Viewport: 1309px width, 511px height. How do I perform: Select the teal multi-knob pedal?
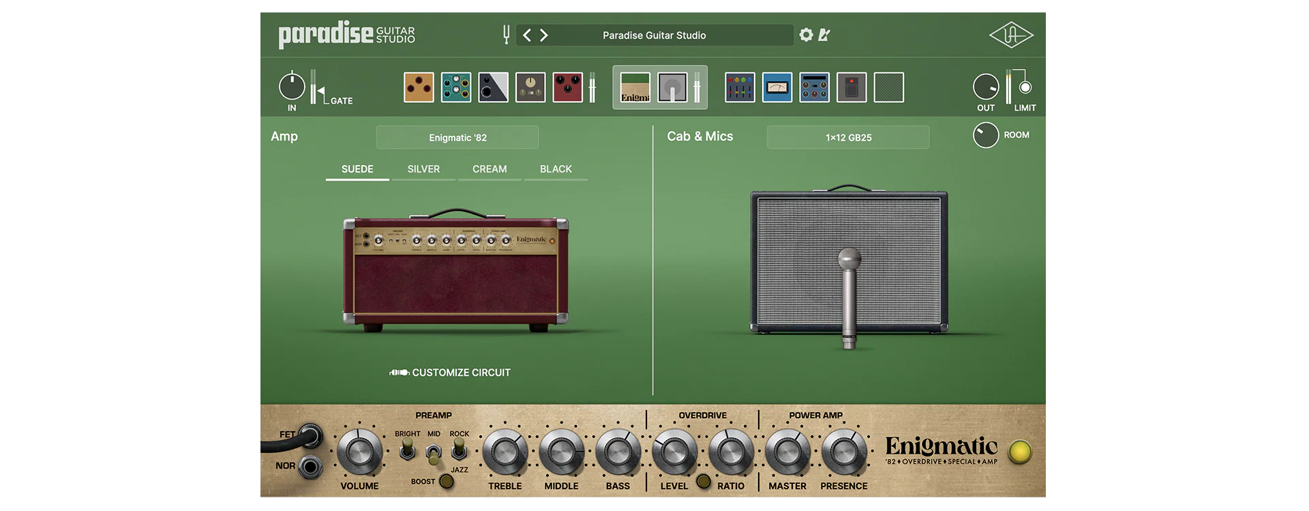pyautogui.click(x=456, y=87)
